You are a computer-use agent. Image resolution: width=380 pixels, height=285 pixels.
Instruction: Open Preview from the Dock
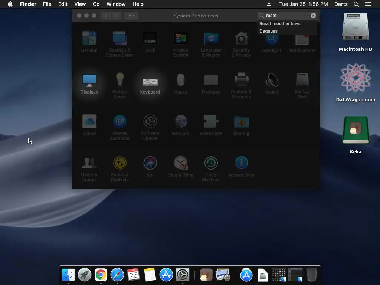tap(223, 275)
